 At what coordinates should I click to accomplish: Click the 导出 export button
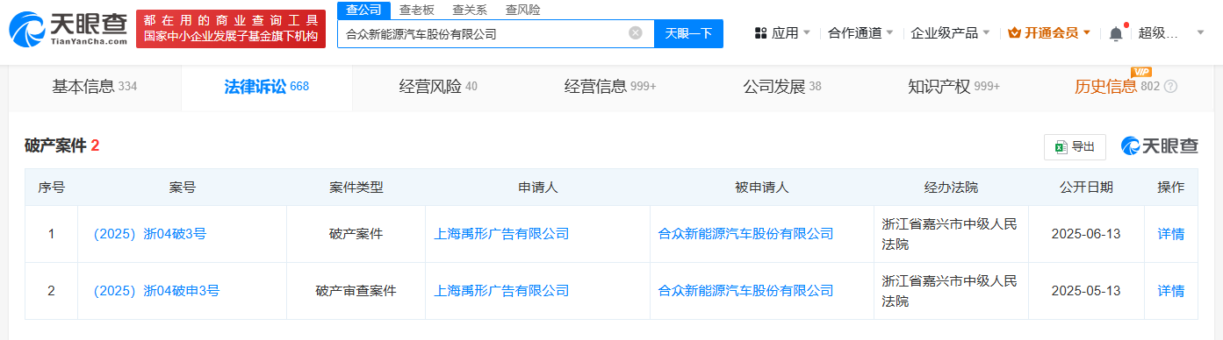(1075, 147)
